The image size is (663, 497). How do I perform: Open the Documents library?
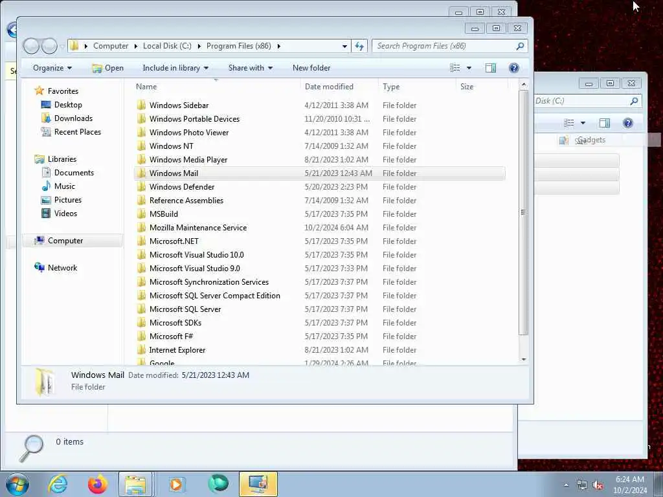point(74,172)
